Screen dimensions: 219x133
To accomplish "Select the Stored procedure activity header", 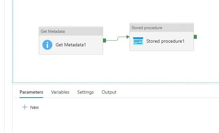I will coord(161,28).
